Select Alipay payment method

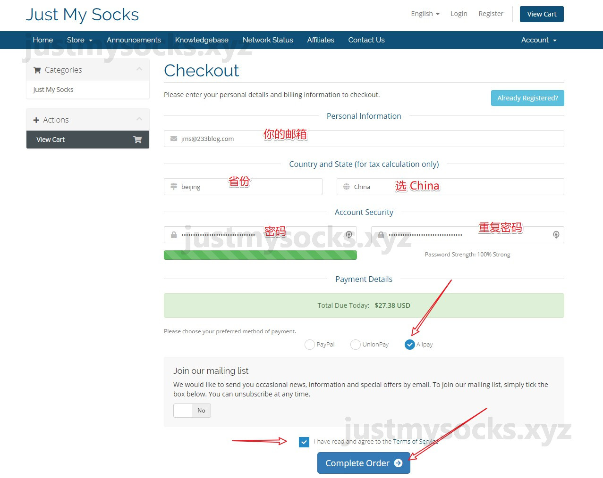(x=410, y=345)
